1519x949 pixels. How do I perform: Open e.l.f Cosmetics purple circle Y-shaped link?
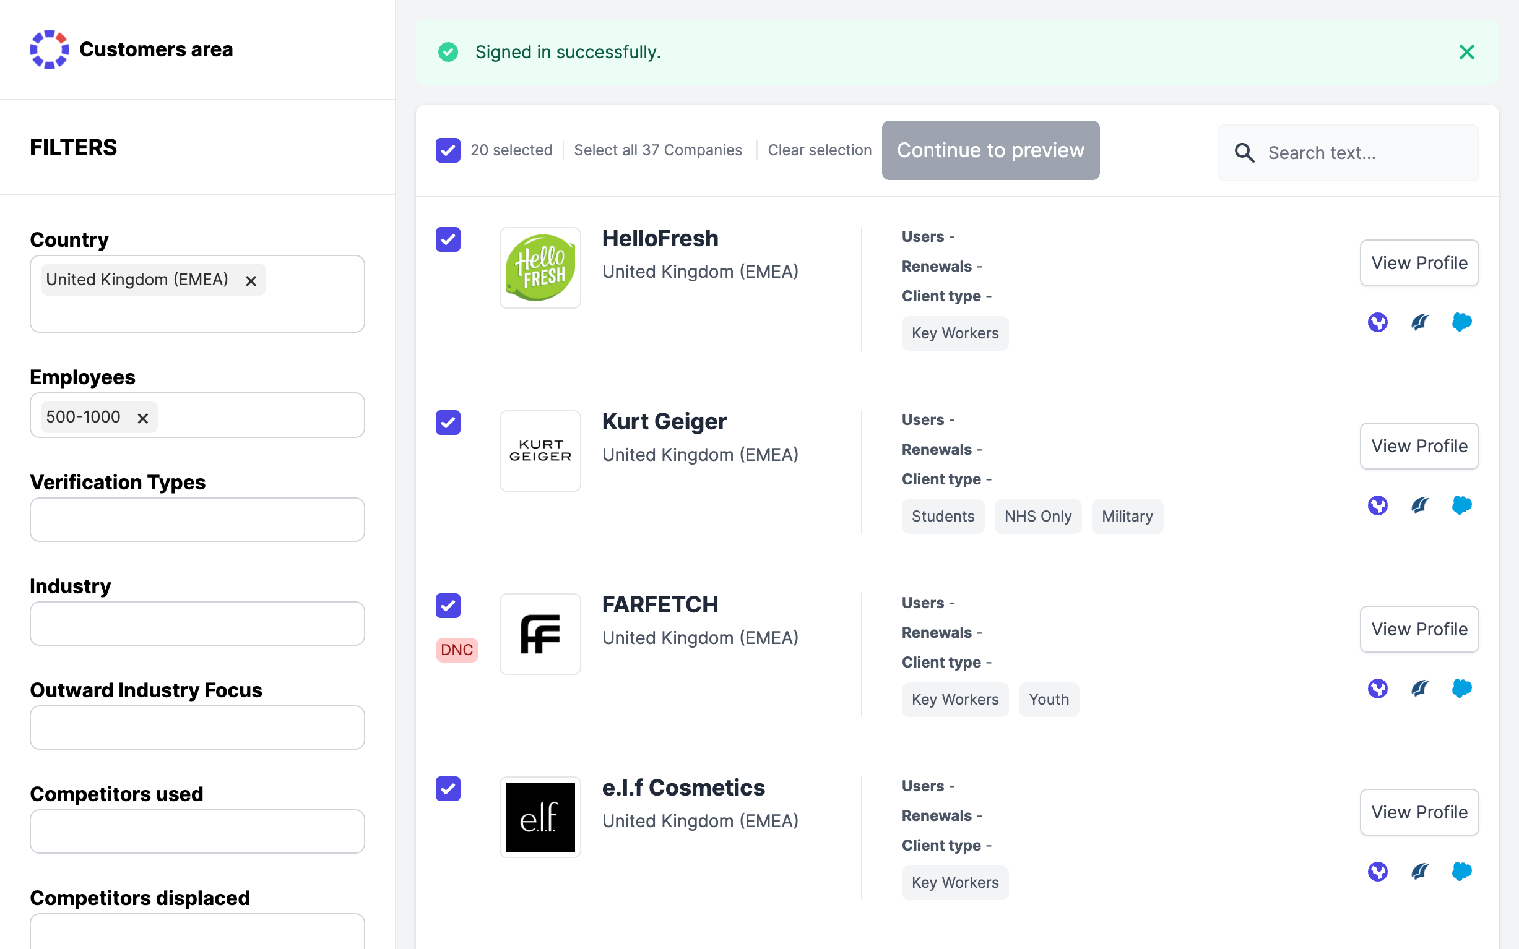1377,872
